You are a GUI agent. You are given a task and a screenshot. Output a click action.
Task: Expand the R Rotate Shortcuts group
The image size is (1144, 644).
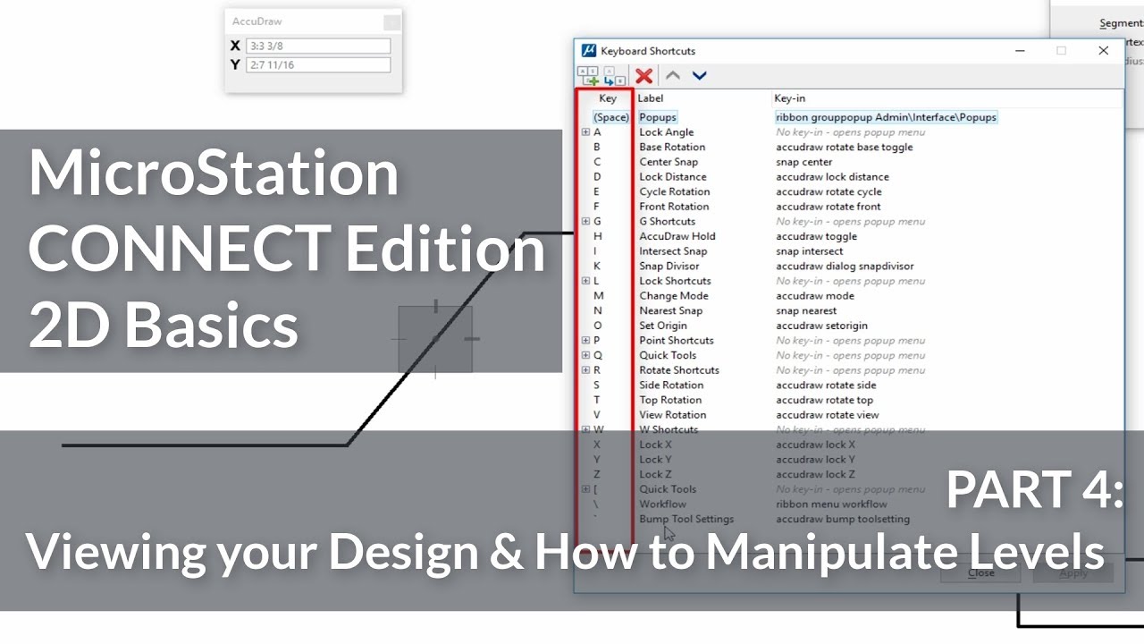585,370
